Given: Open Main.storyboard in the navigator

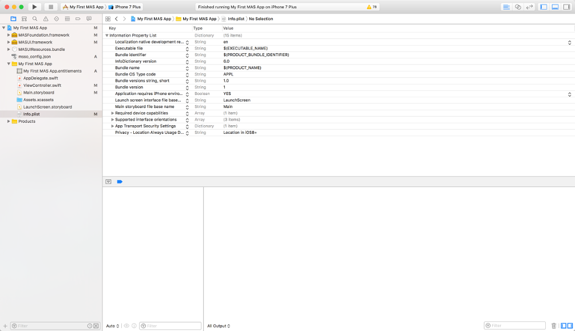Looking at the screenshot, I should (x=38, y=93).
